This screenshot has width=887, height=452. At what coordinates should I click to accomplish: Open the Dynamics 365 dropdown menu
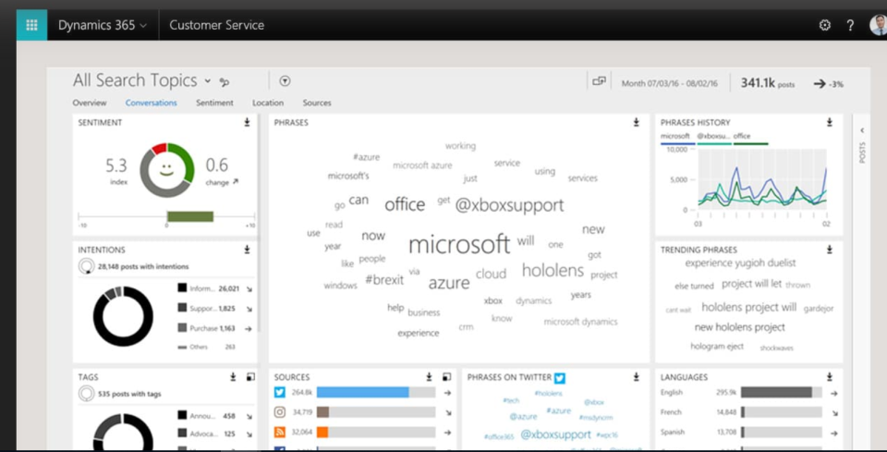tap(102, 25)
